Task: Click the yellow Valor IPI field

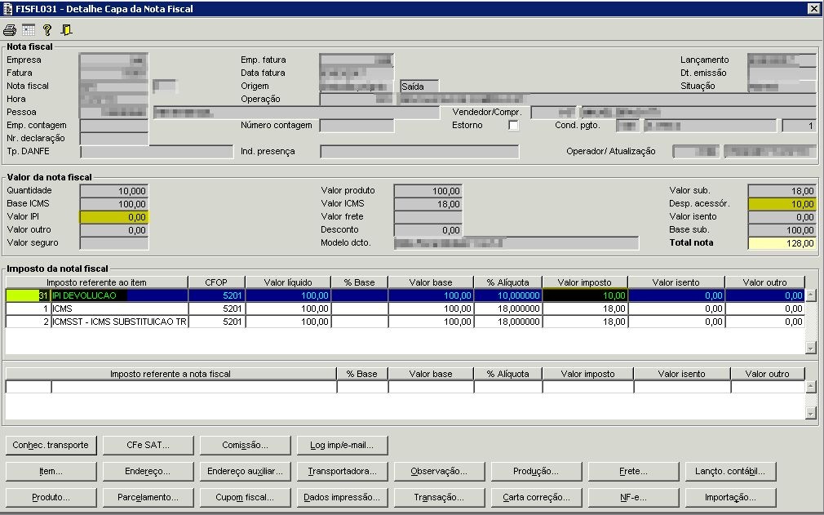Action: pos(114,217)
